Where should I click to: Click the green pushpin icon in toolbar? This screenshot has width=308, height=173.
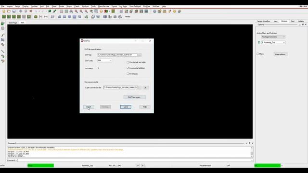pyautogui.click(x=54, y=11)
